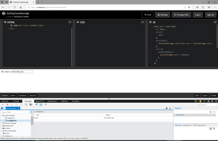Click the name input field in preview

tap(22, 72)
